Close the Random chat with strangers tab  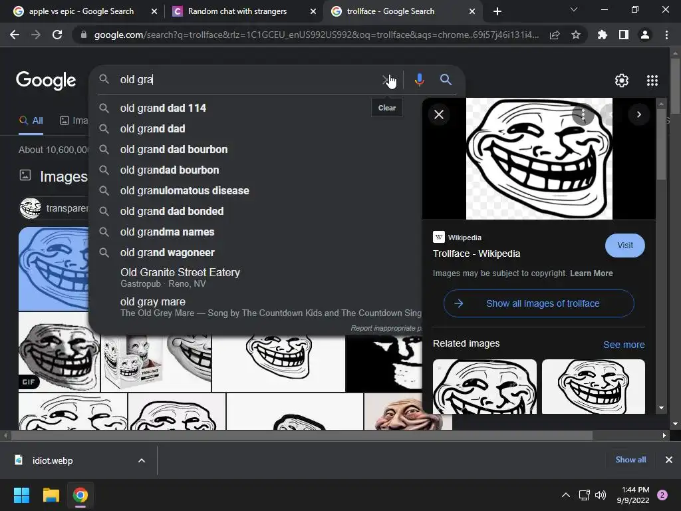(x=313, y=12)
